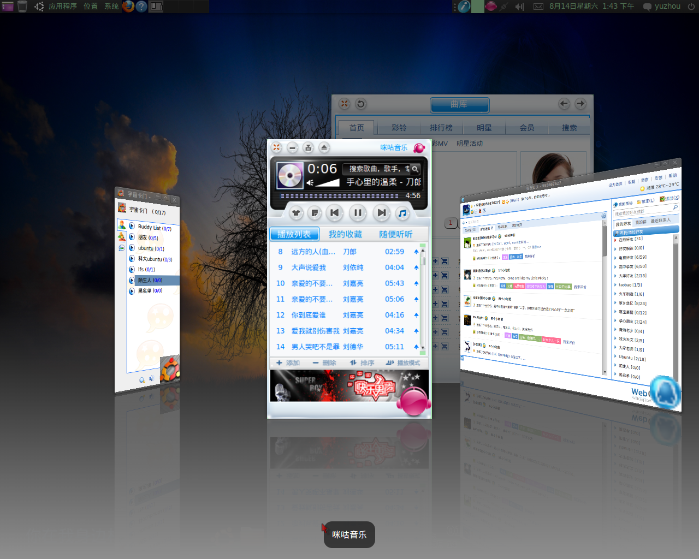This screenshot has width=699, height=559.
Task: Click the mini-mode square icon beside shirt icon
Action: click(x=315, y=213)
